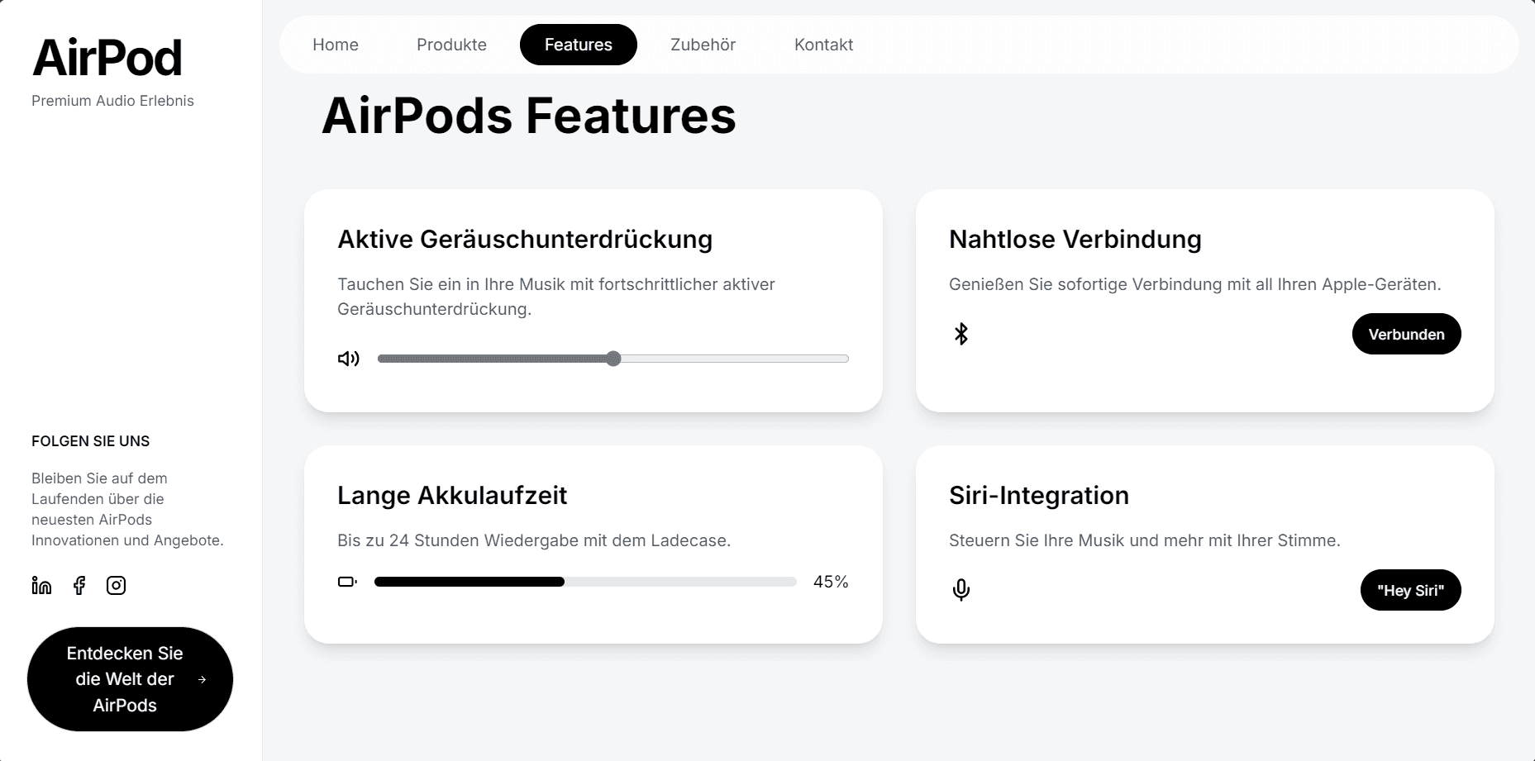Click the arrow in Entdecken button
The height and width of the screenshot is (761, 1535).
click(203, 679)
